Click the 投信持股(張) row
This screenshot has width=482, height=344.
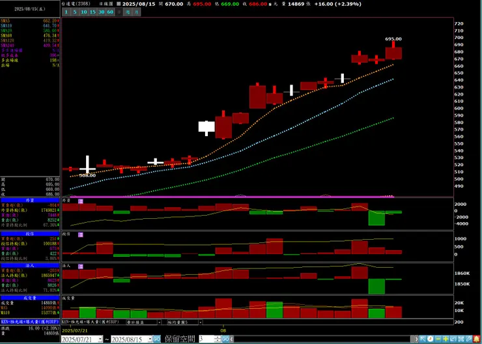pyautogui.click(x=30, y=244)
